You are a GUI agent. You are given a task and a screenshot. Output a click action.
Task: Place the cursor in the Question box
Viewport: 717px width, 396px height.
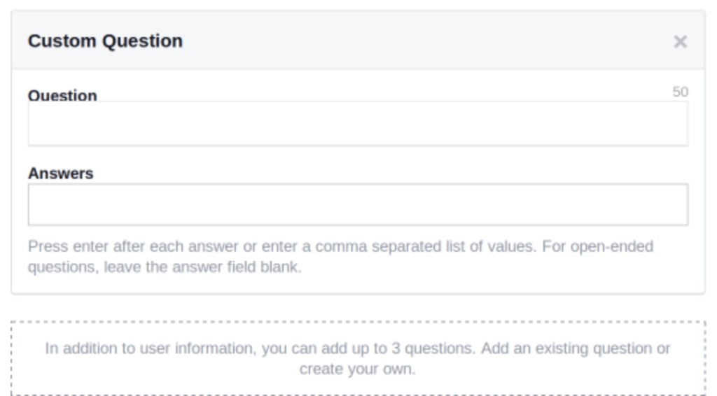[358, 124]
